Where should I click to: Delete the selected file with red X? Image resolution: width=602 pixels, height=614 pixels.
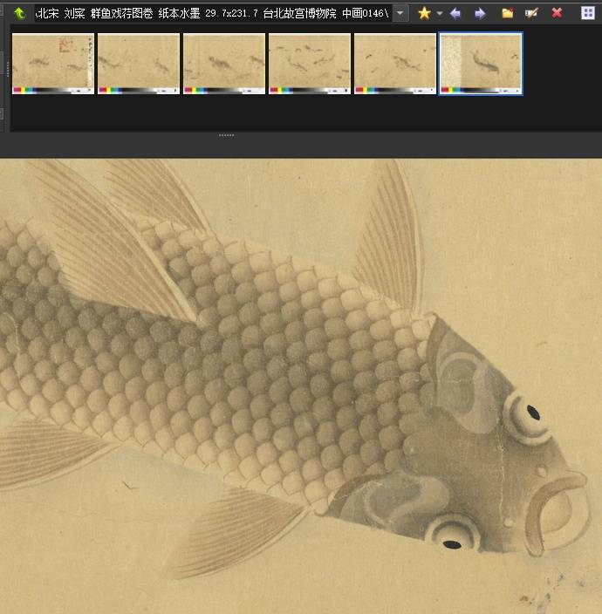point(557,13)
